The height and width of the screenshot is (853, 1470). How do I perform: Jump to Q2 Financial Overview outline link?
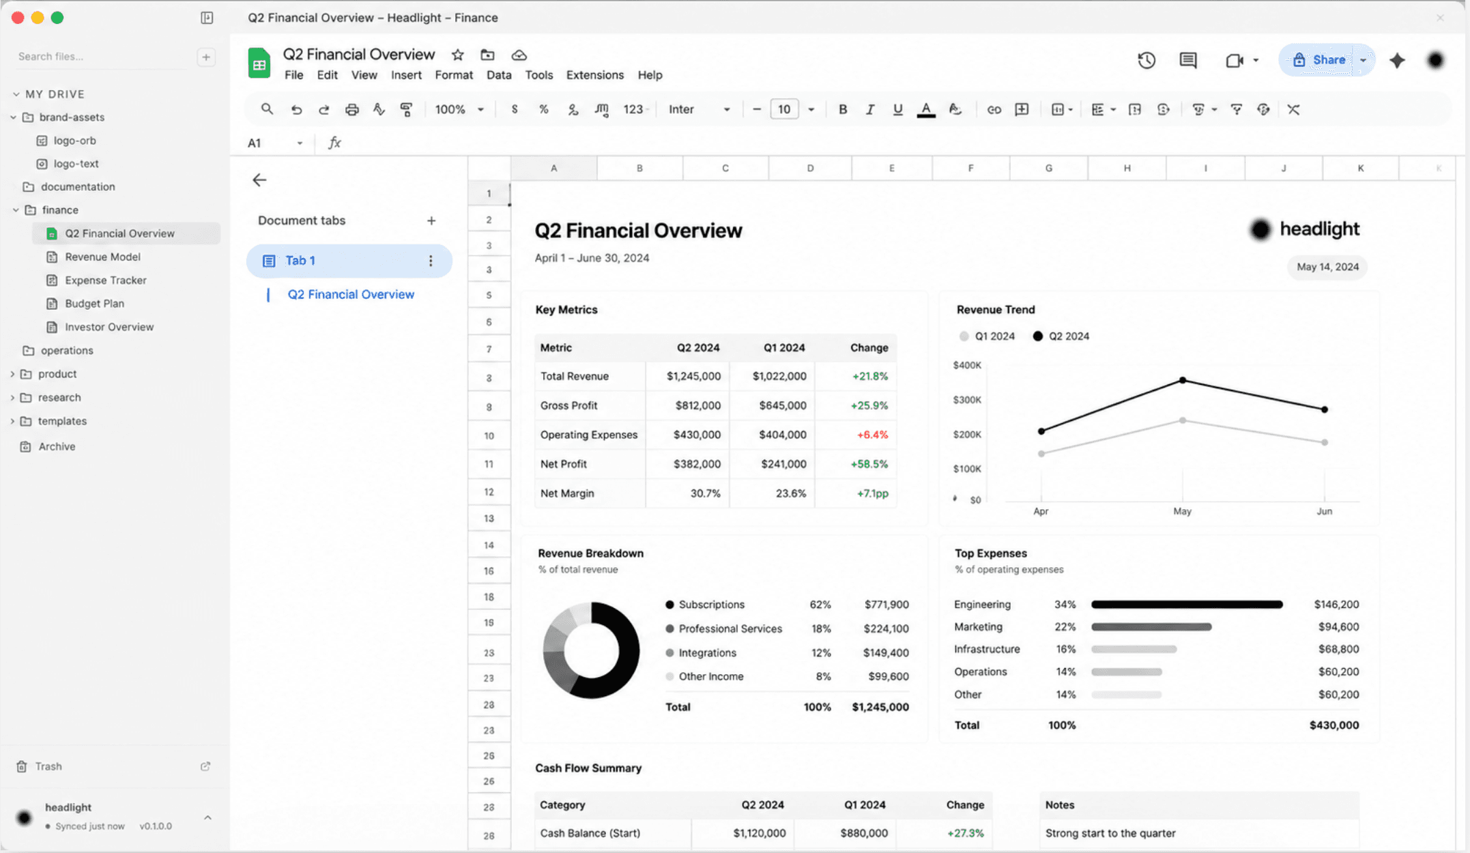pos(351,295)
